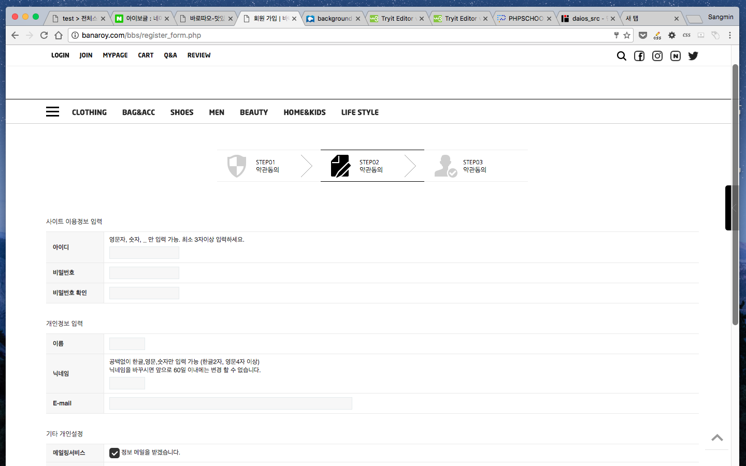This screenshot has width=746, height=466.
Task: Open the browser home page icon
Action: tap(59, 35)
